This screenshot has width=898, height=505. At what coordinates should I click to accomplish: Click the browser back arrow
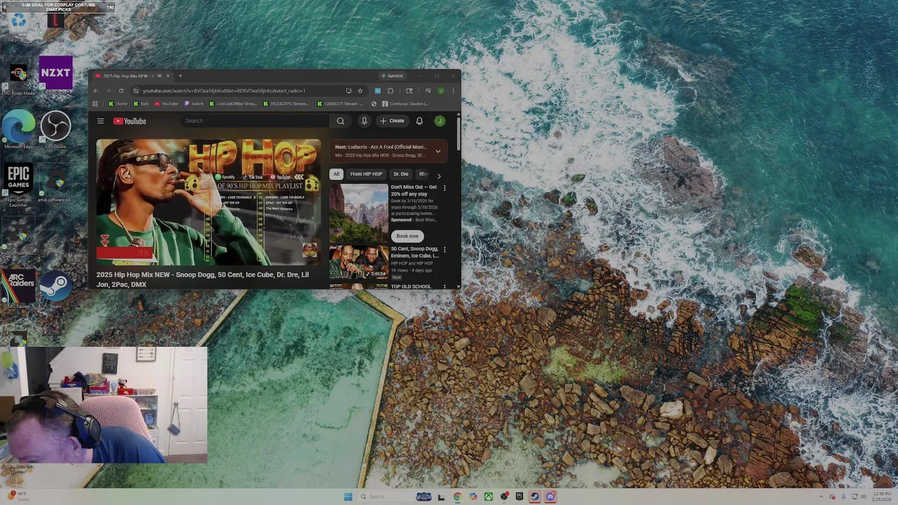point(95,90)
